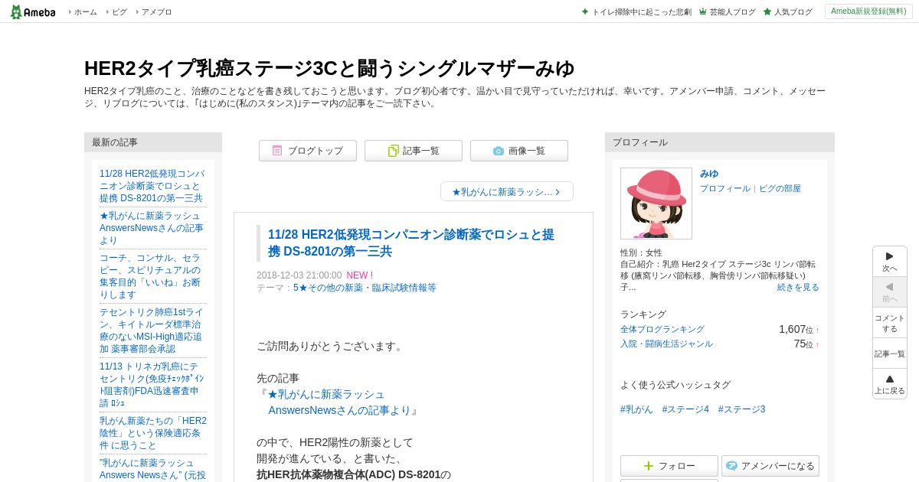Viewport: 919px width, 482px height.
Task: Open 画像一覧 tab button
Action: tap(519, 151)
